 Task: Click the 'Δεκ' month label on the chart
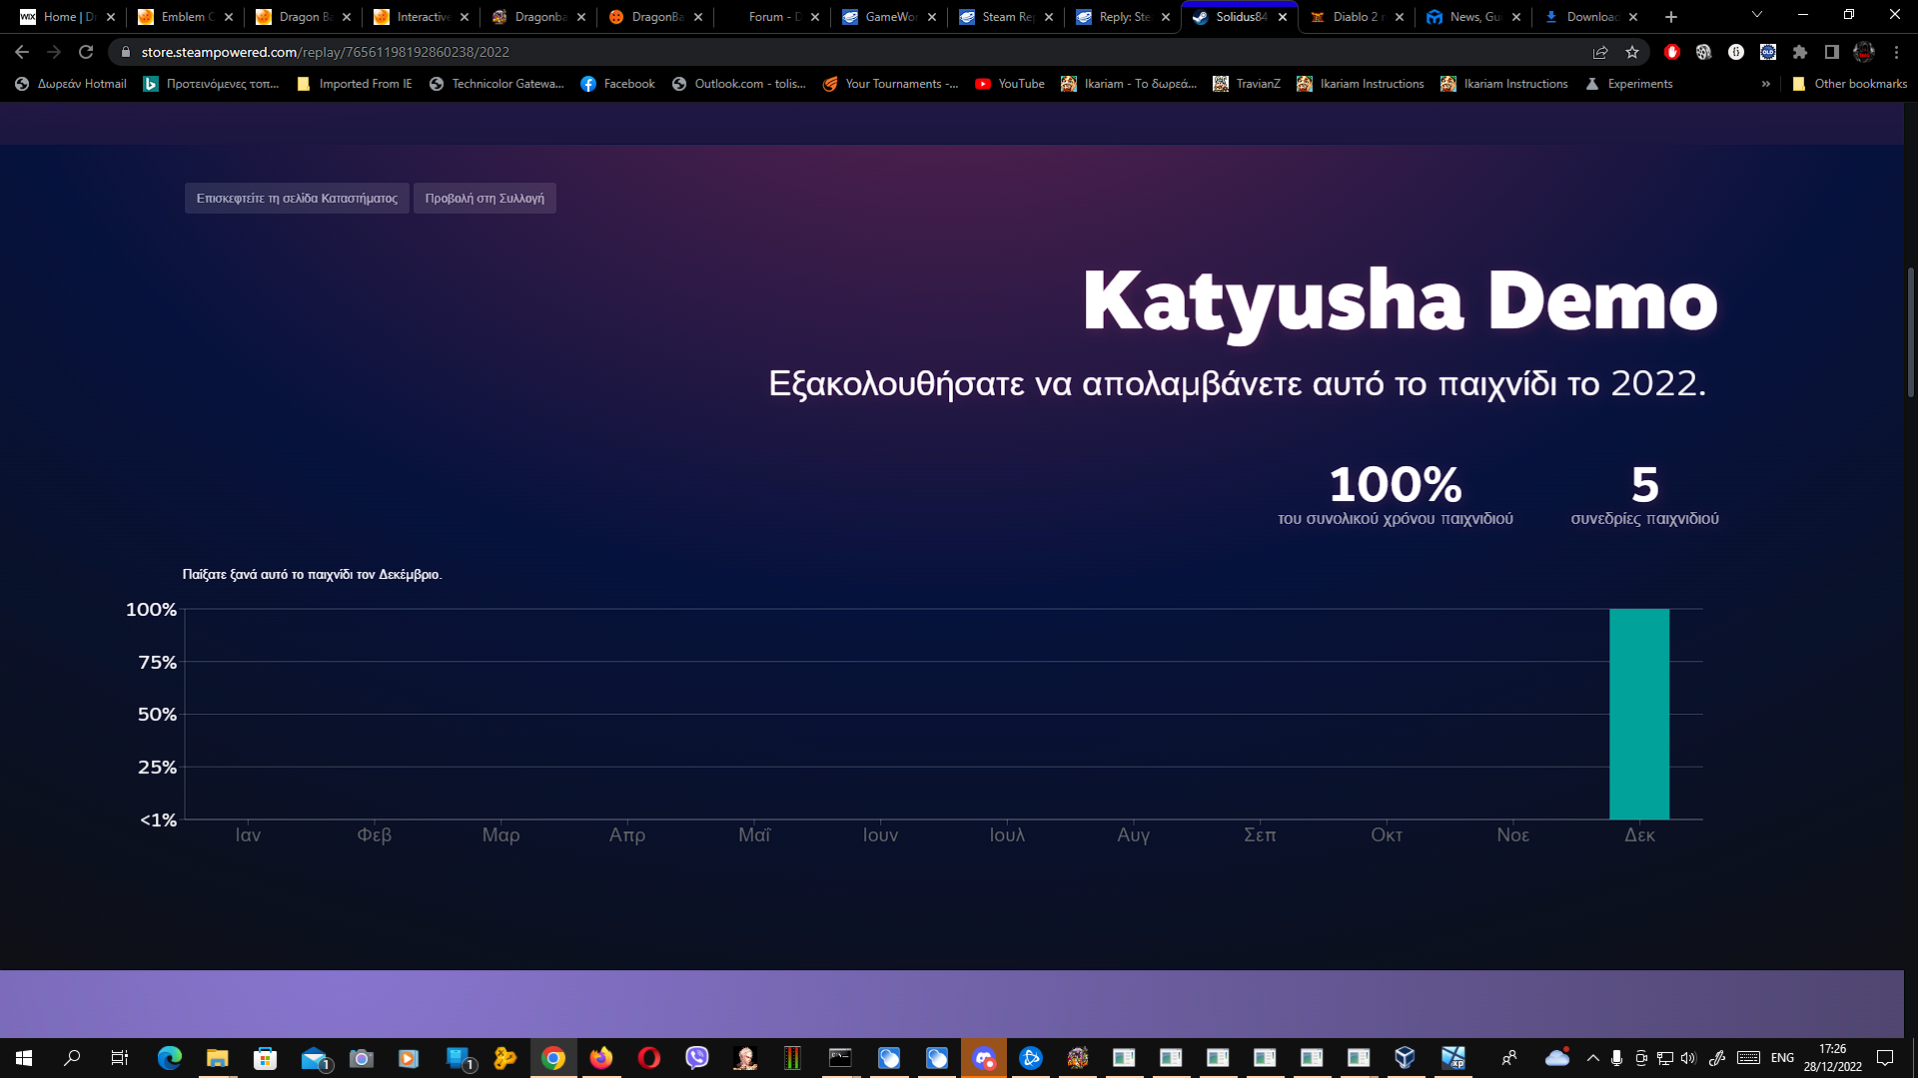[1639, 834]
